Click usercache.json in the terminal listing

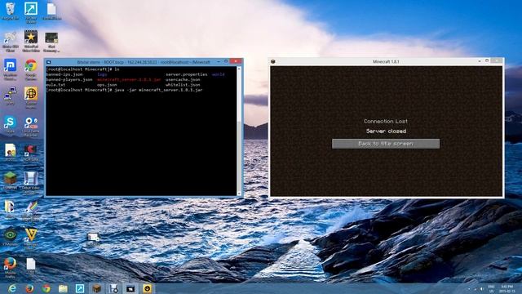[183, 80]
